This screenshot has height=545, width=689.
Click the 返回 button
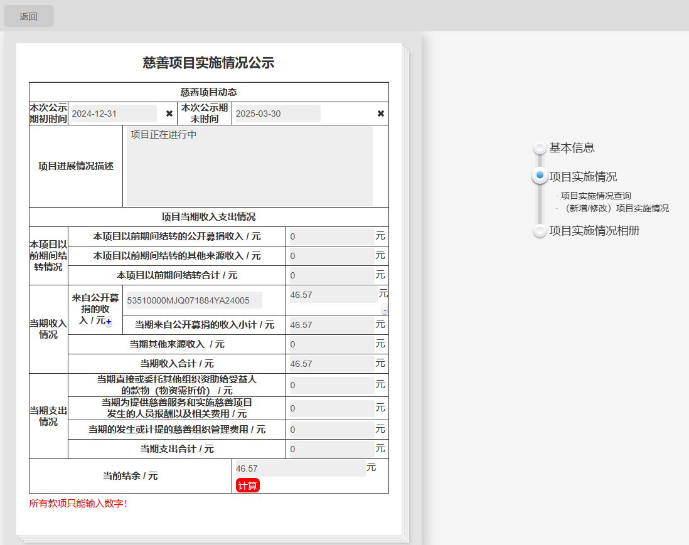pos(29,16)
